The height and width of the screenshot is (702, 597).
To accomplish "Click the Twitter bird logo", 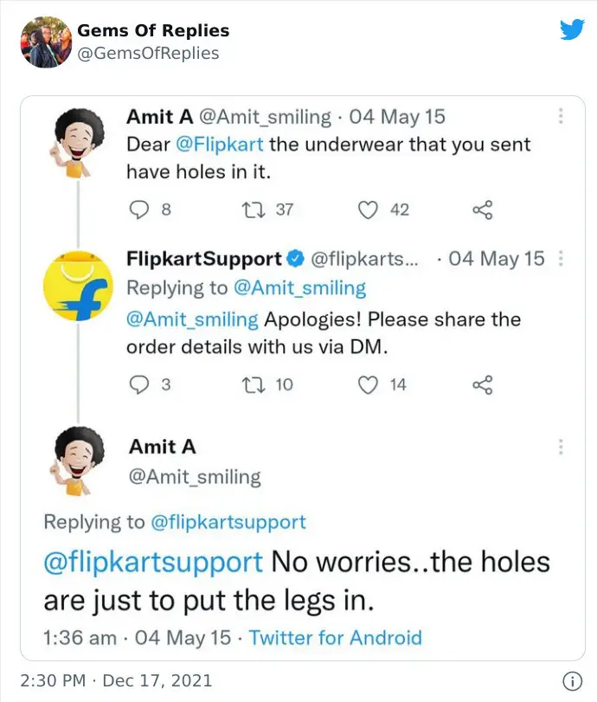I will tap(572, 29).
